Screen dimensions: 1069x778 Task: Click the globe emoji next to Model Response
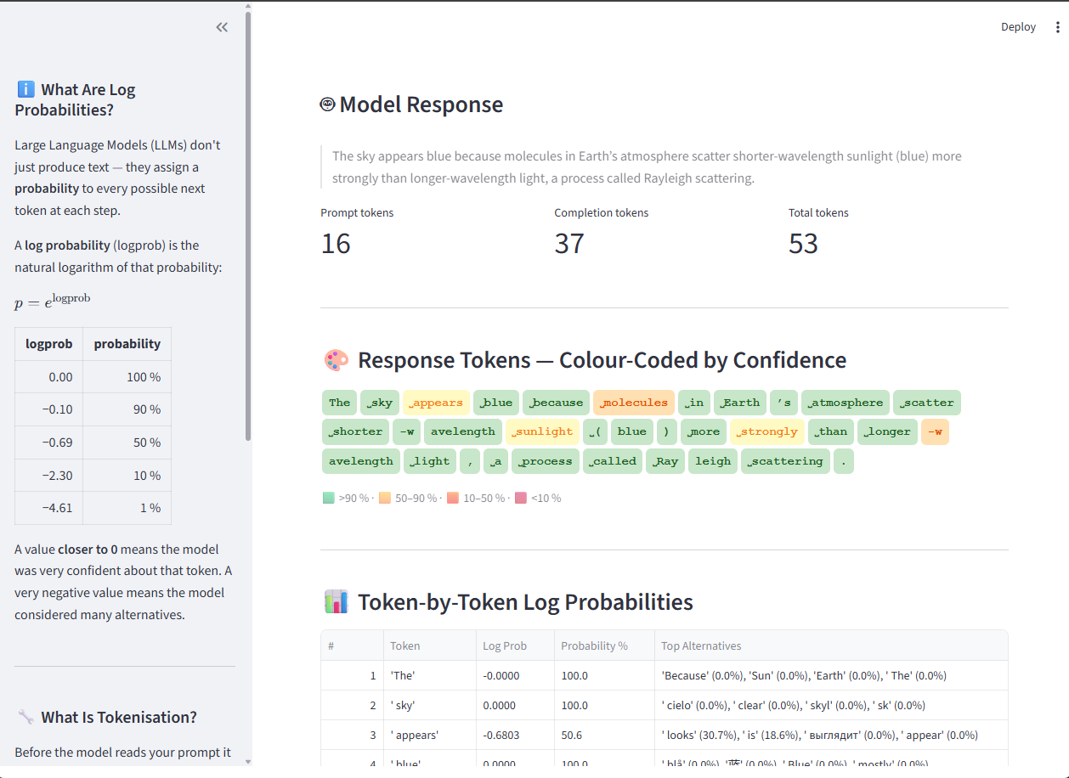pos(325,104)
